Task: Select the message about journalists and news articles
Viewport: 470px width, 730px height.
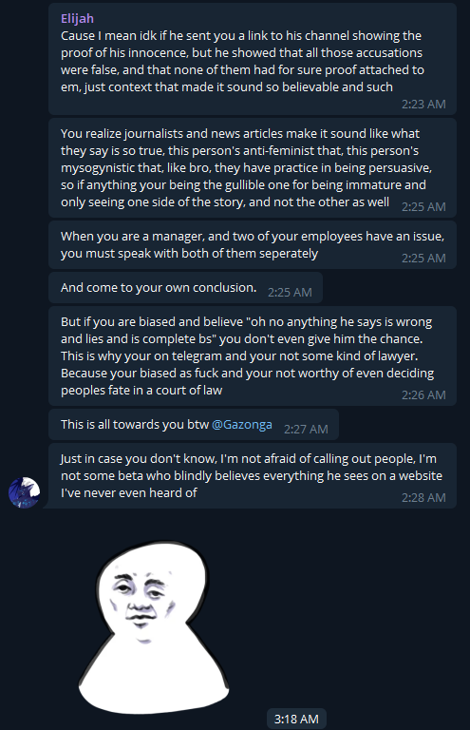Action: (253, 168)
